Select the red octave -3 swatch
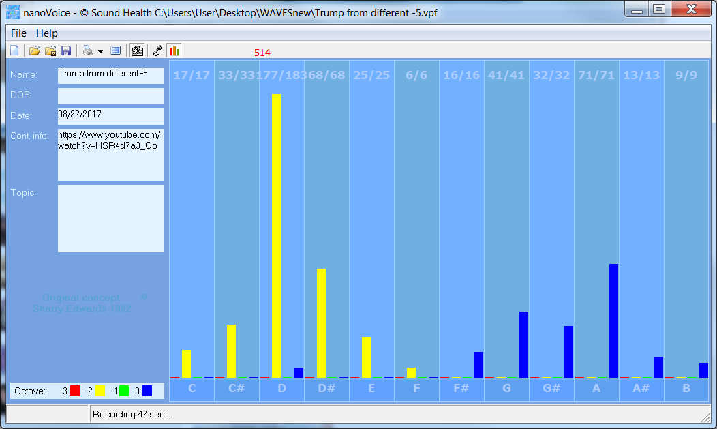Image resolution: width=717 pixels, height=429 pixels. click(x=75, y=391)
